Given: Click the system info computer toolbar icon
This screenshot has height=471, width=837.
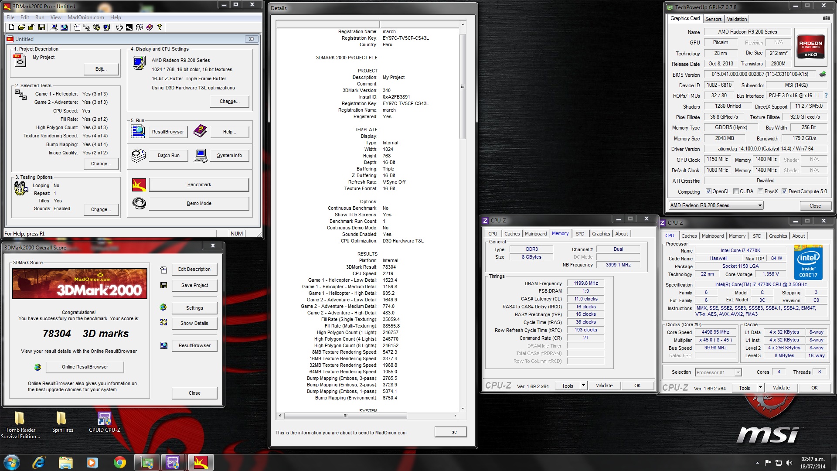Looking at the screenshot, I should click(54, 27).
